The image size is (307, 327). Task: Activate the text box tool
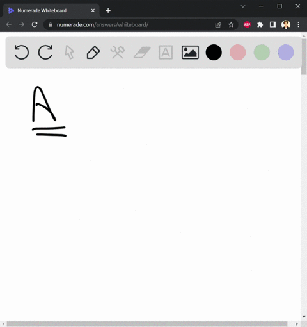[x=166, y=53]
